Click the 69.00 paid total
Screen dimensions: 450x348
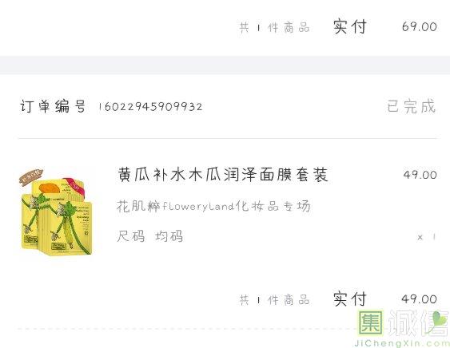click(420, 26)
